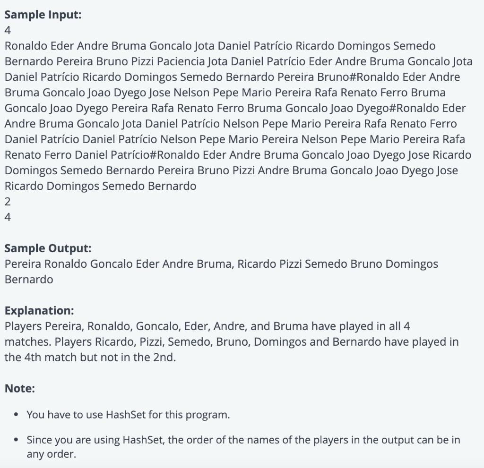The height and width of the screenshot is (468, 484).
Task: Click the number 2 below player list
Action: (8, 202)
